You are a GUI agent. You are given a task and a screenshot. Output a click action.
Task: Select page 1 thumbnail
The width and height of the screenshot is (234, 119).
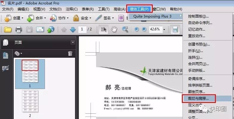pos(30,71)
